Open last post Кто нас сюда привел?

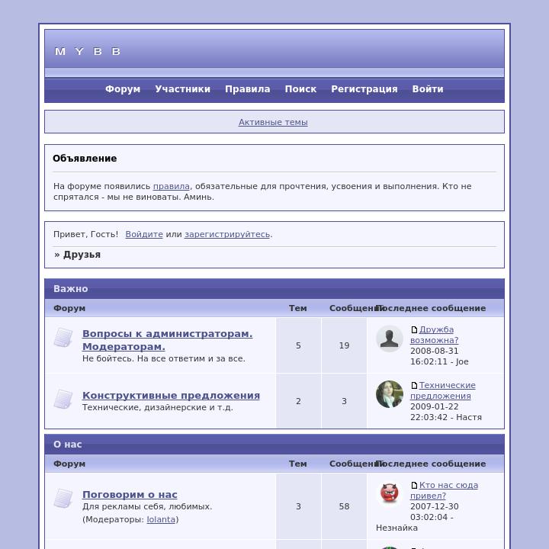click(445, 490)
